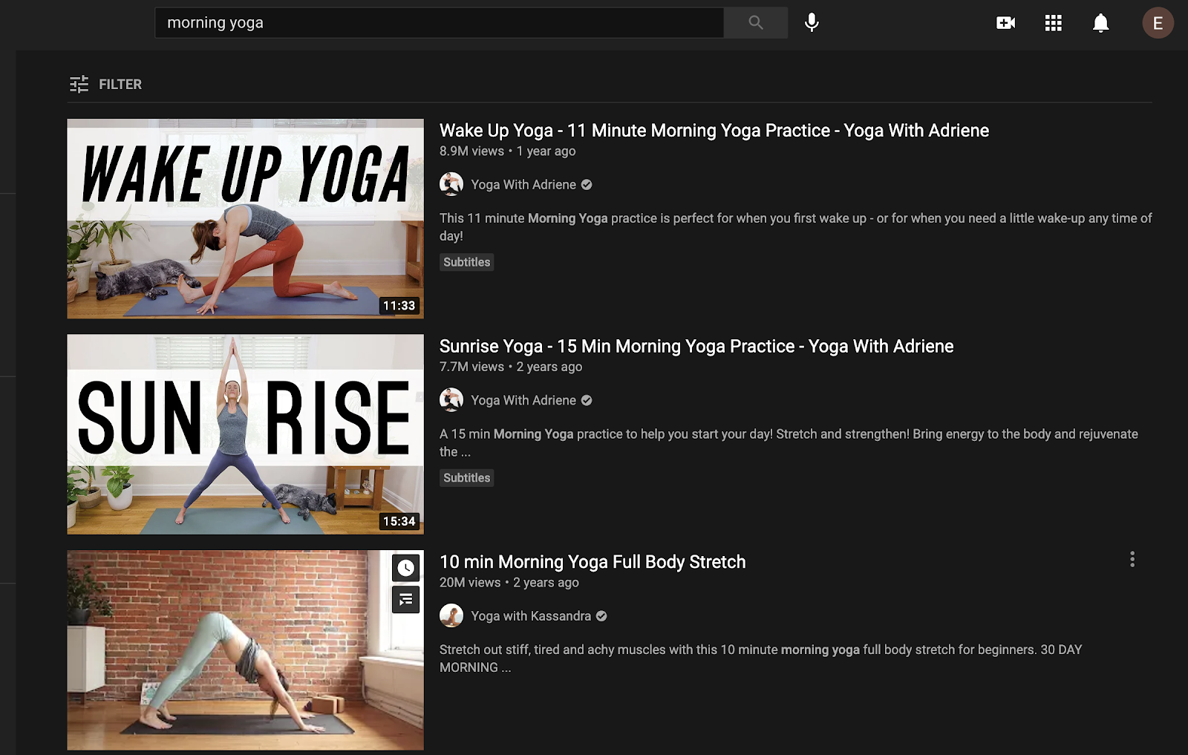
Task: Open the create video camera icon
Action: [1005, 23]
